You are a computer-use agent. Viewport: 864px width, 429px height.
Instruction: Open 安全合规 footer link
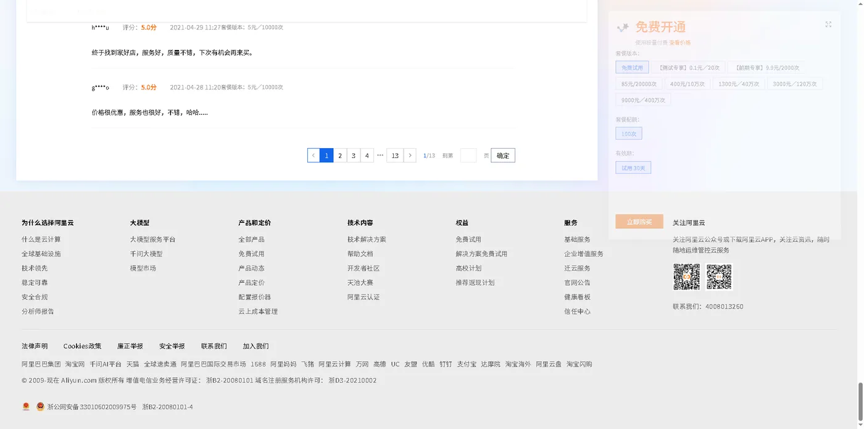35,297
